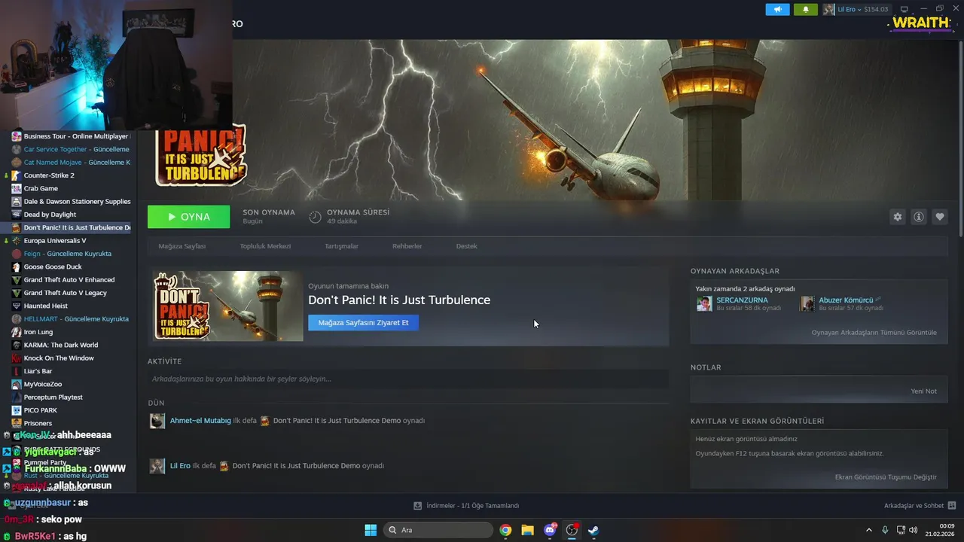Click the green OYNA play button
The width and height of the screenshot is (964, 542).
188,217
